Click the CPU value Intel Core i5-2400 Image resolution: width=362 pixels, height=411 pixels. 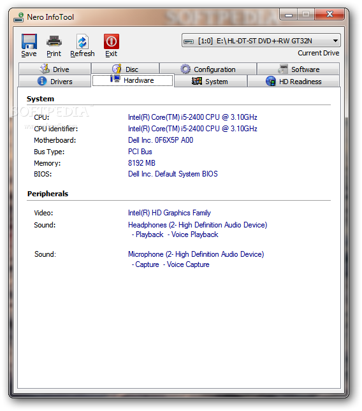[192, 117]
